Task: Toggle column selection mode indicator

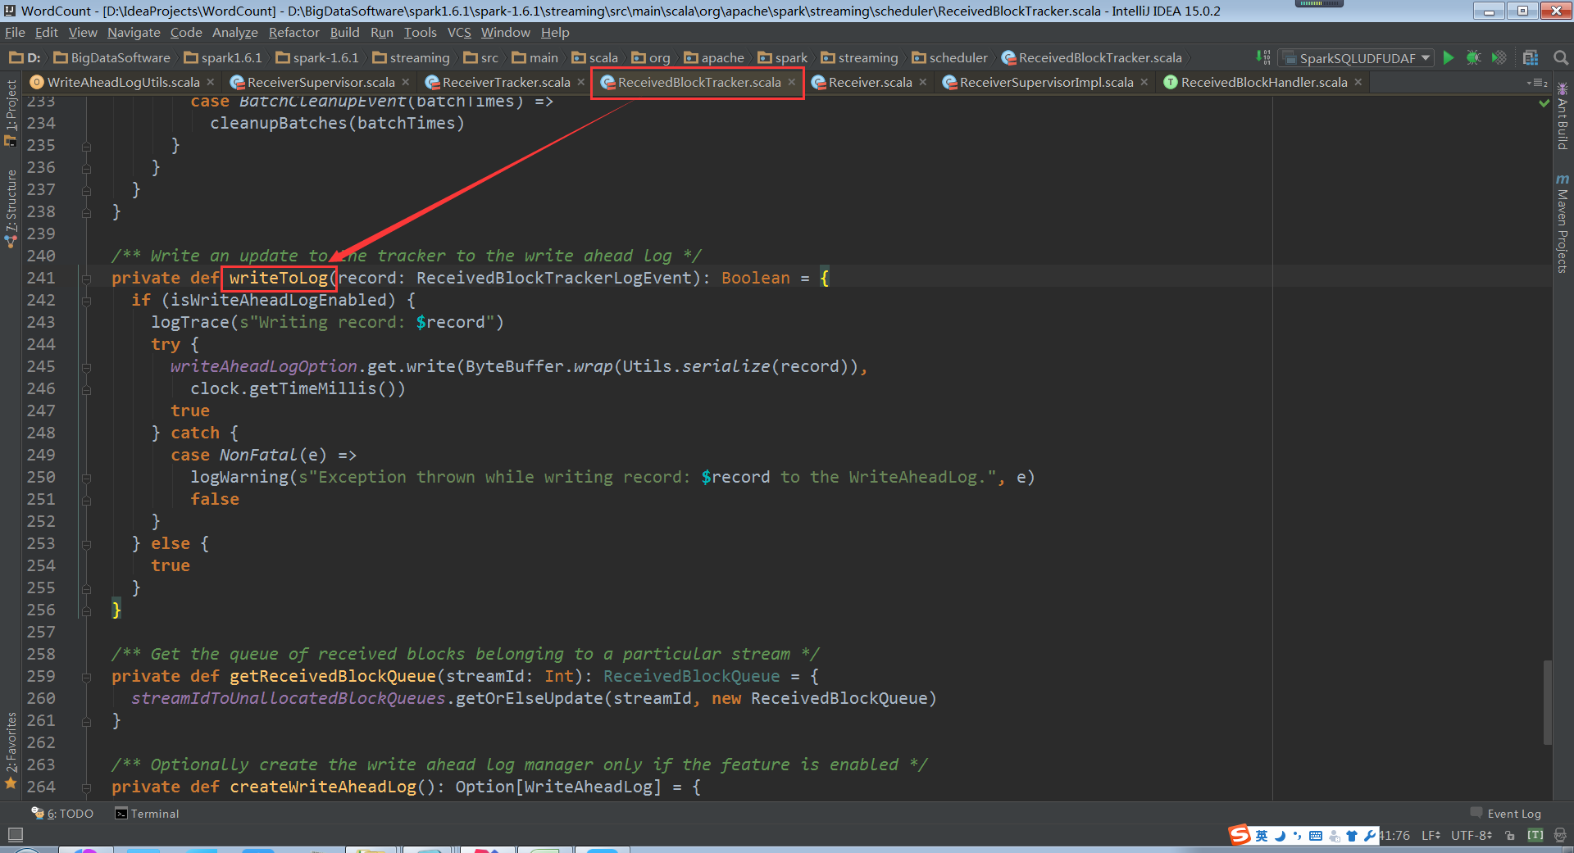Action: coord(1535,836)
